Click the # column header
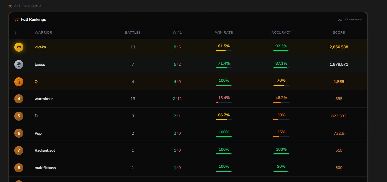 click(15, 33)
